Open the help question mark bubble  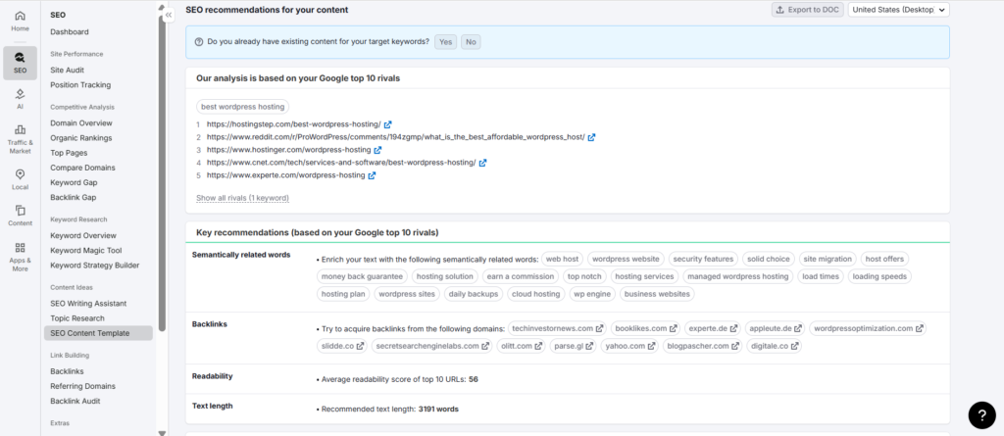click(981, 414)
